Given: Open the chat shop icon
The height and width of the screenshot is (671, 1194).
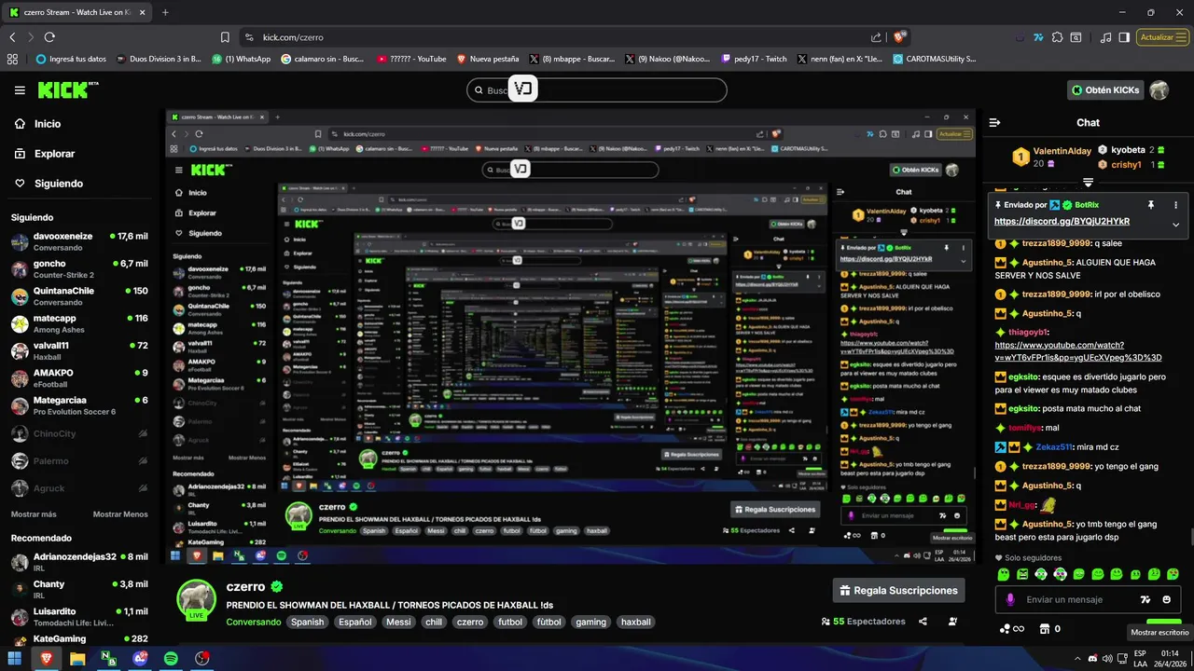Looking at the screenshot, I should (x=1045, y=629).
